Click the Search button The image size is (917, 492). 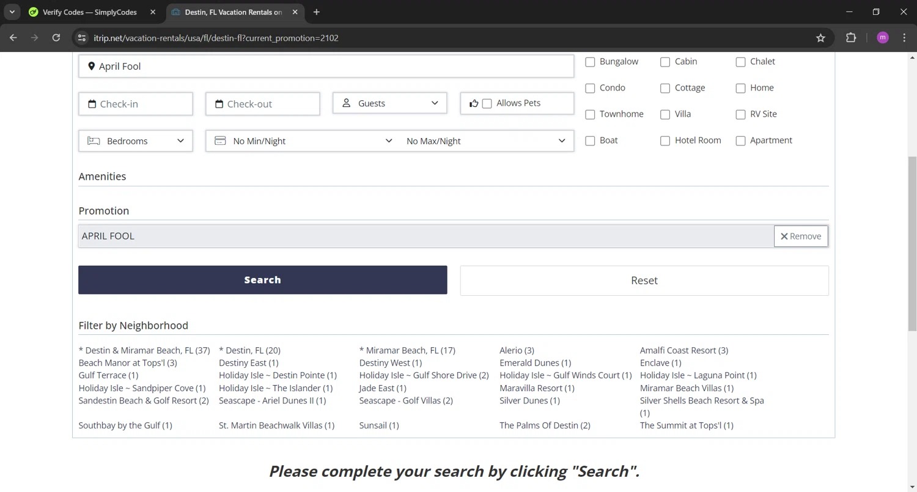263,280
